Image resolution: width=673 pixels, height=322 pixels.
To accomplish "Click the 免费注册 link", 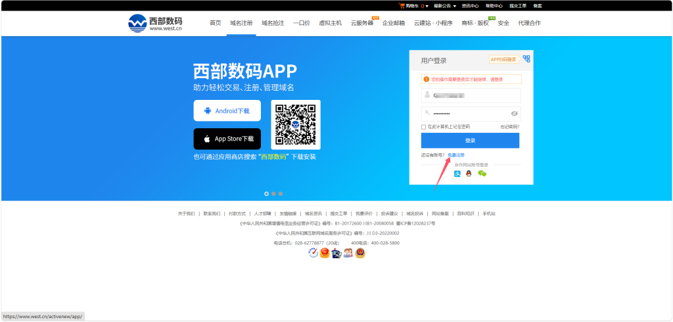I will (x=456, y=155).
